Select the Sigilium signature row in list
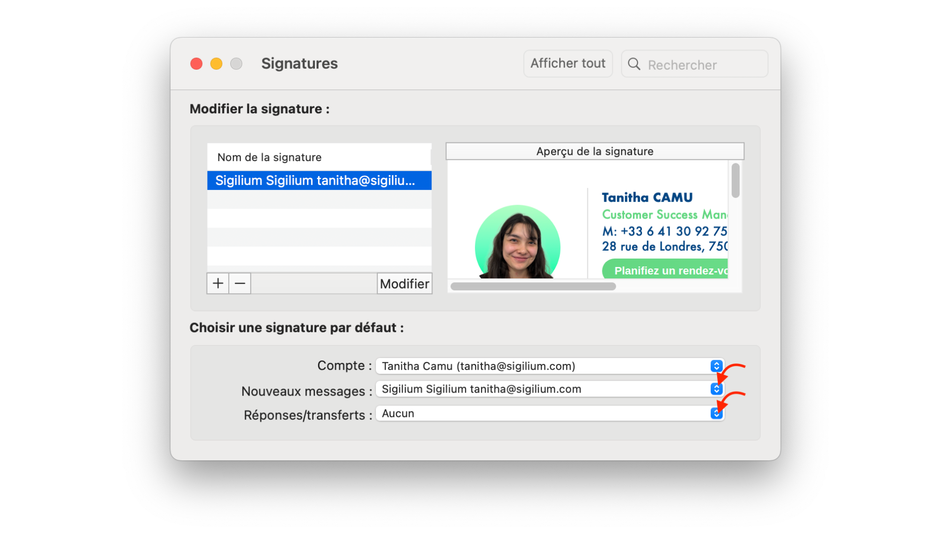 pos(319,180)
